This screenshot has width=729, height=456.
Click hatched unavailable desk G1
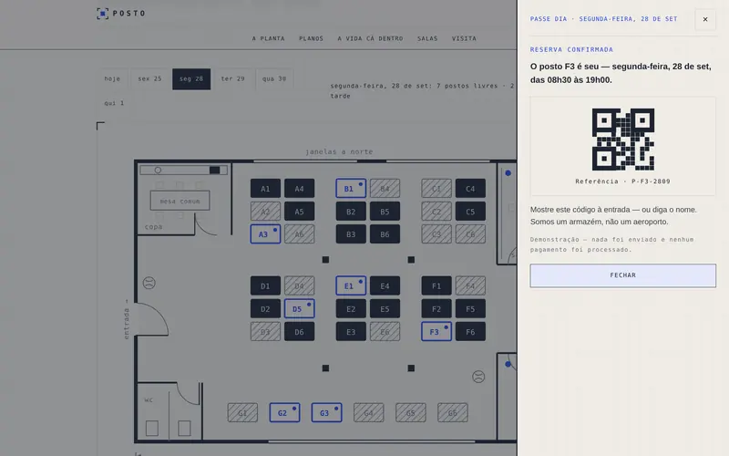(242, 413)
